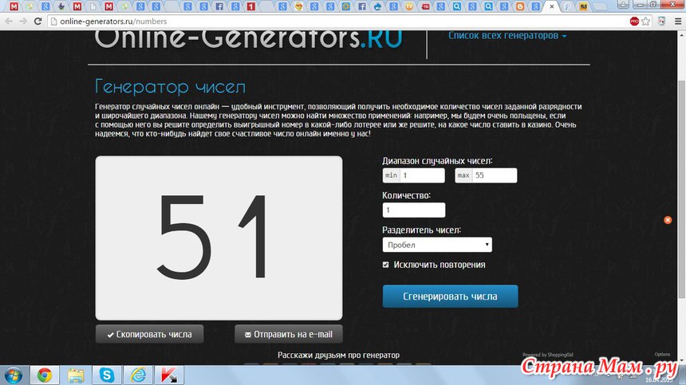Reload the page with the refresh icon

(37, 21)
